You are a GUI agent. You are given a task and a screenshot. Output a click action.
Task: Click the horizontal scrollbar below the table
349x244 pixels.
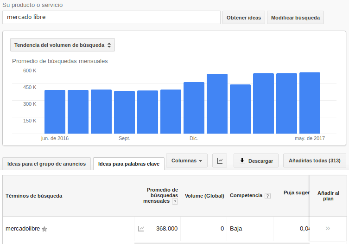(x=222, y=243)
